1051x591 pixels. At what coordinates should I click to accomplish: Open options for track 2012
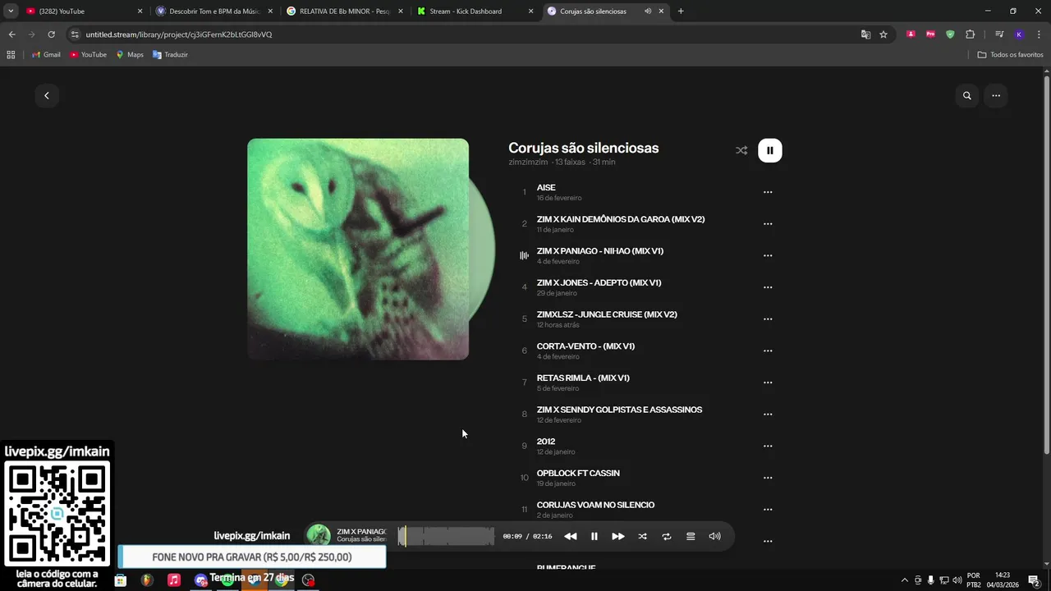(x=768, y=447)
